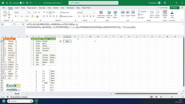The height and width of the screenshot is (104, 185).
Task: Click the Insert Function fx icon
Action: point(23,24)
